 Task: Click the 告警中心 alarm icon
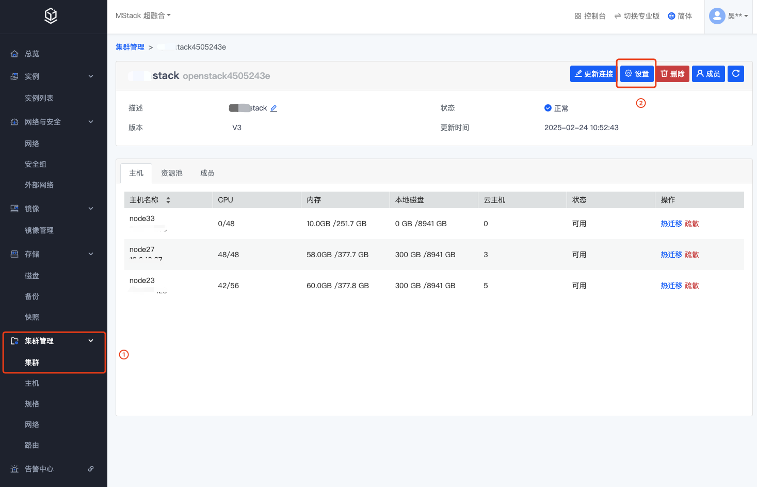[x=14, y=469]
